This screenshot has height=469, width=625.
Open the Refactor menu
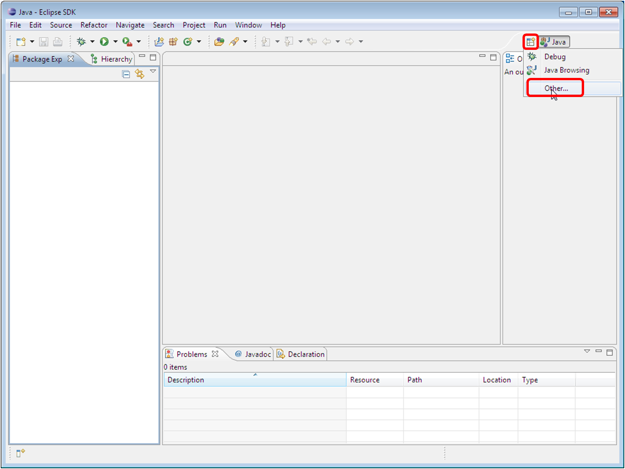tap(94, 25)
